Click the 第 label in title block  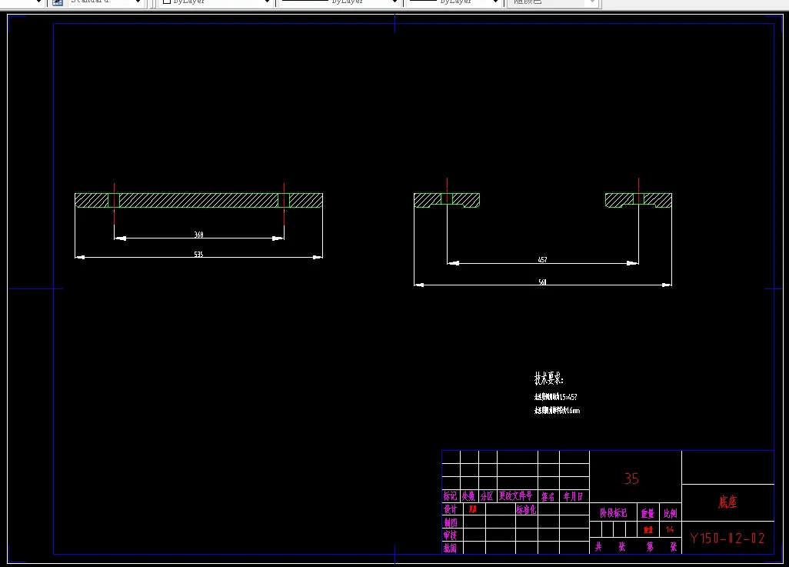[x=650, y=546]
